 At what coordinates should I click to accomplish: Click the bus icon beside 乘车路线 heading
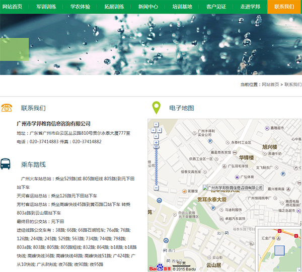(6, 164)
